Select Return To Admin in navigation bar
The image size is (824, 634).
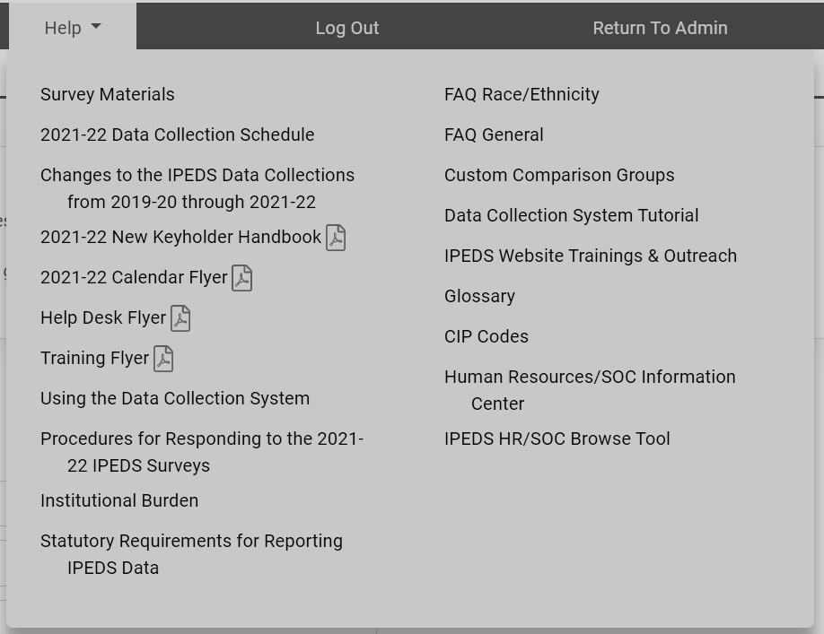(x=660, y=28)
